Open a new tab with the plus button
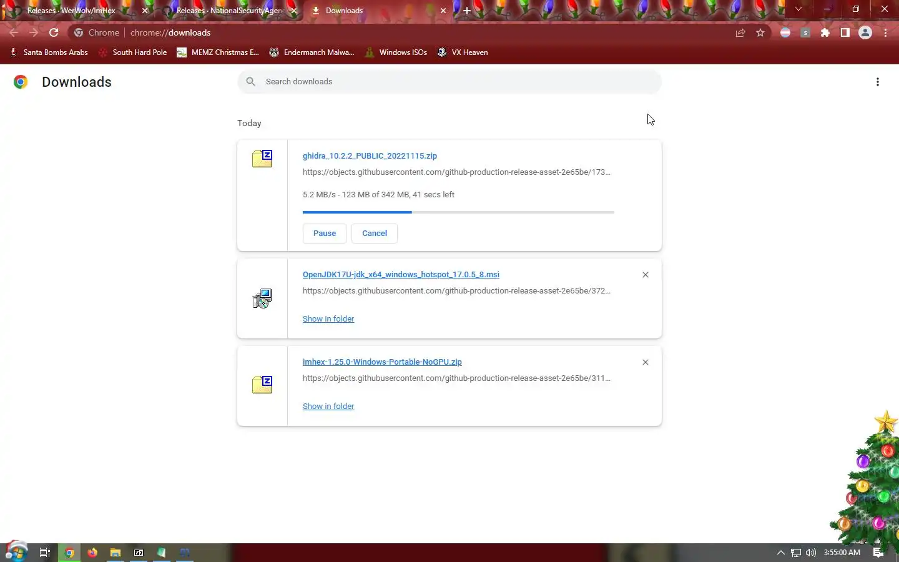The height and width of the screenshot is (562, 899). point(467,11)
